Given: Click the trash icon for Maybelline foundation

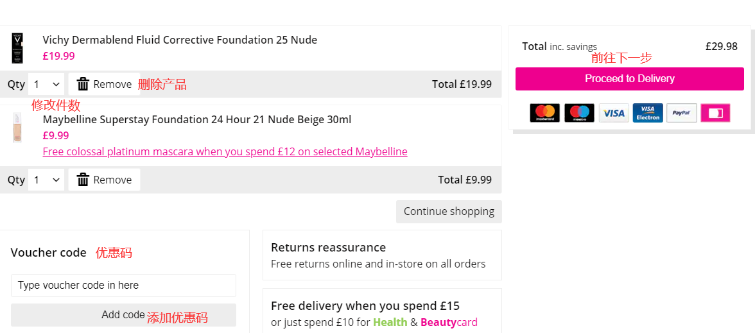Looking at the screenshot, I should [83, 180].
